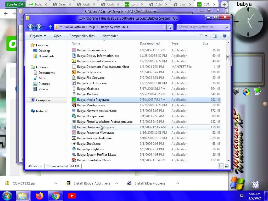Screen dimensions: 268x201
Task: Expand the recent locations arrow beside Forward
Action: [x=44, y=27]
